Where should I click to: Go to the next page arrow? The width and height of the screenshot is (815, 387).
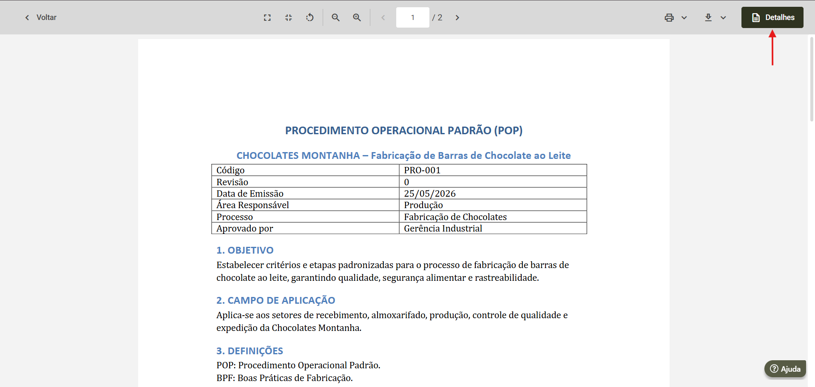tap(457, 17)
